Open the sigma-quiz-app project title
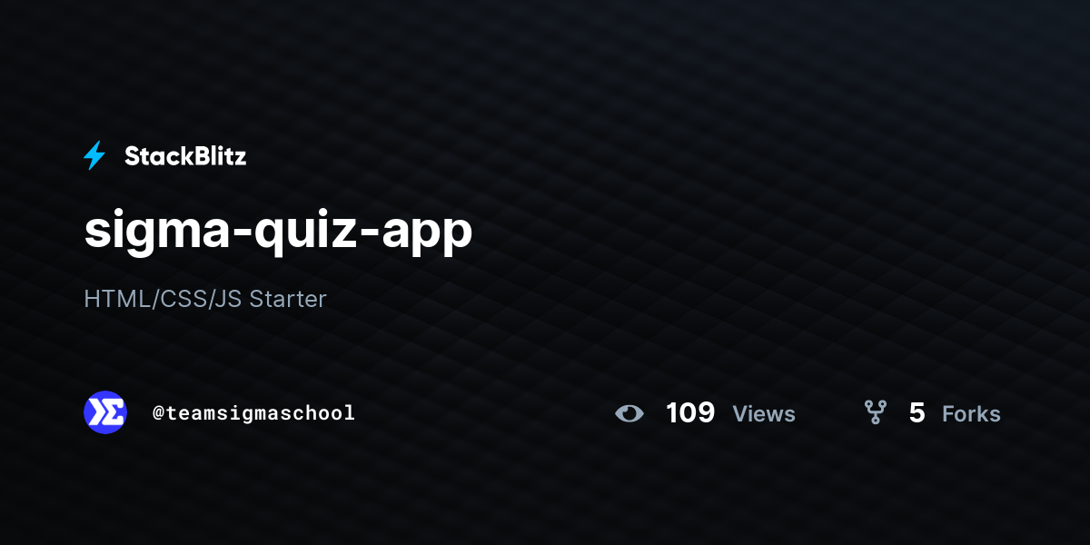The height and width of the screenshot is (545, 1090). pos(278,233)
